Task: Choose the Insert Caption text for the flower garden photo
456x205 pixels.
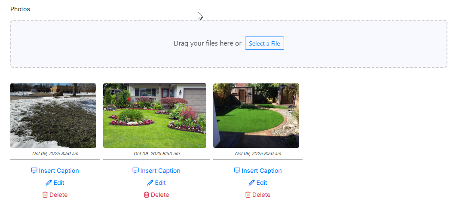Action: [160, 171]
